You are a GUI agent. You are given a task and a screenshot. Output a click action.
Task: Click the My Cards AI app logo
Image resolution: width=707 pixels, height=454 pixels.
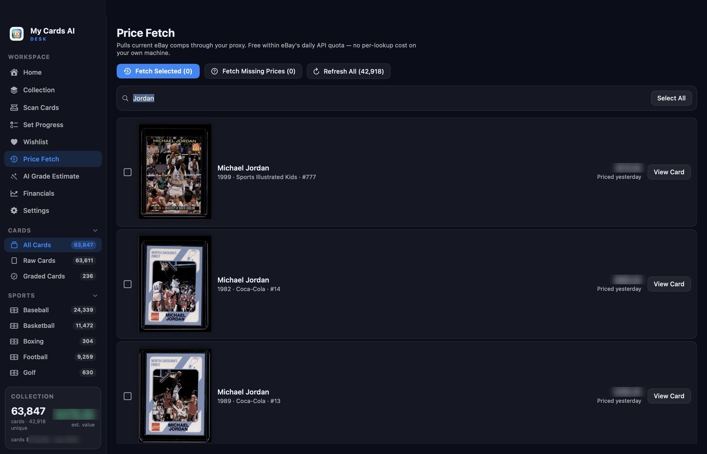point(17,34)
